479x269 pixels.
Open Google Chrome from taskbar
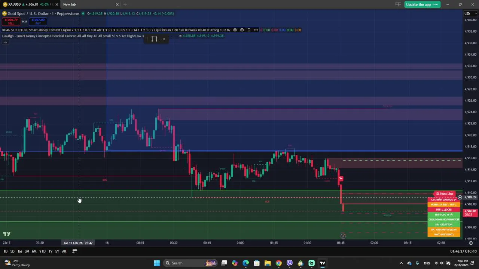click(x=278, y=263)
